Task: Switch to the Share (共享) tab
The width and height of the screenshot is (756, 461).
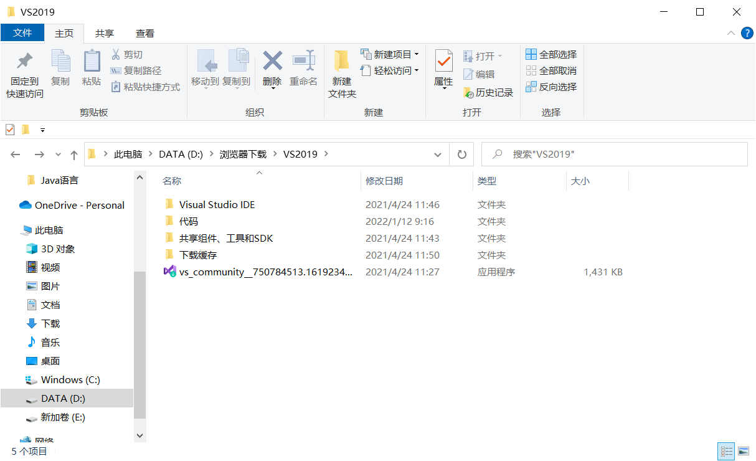Action: tap(105, 34)
